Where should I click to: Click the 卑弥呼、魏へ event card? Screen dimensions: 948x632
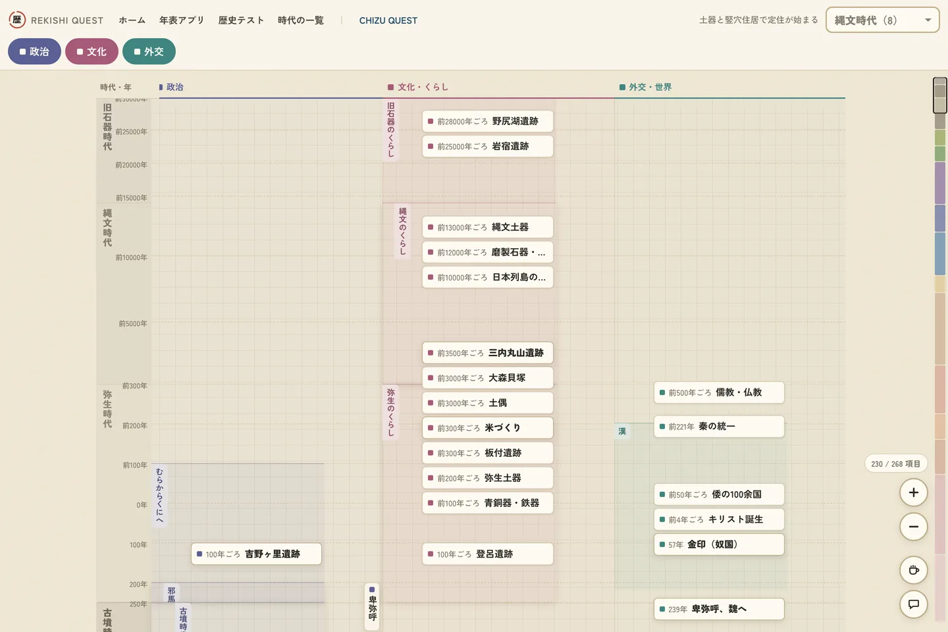pos(719,609)
